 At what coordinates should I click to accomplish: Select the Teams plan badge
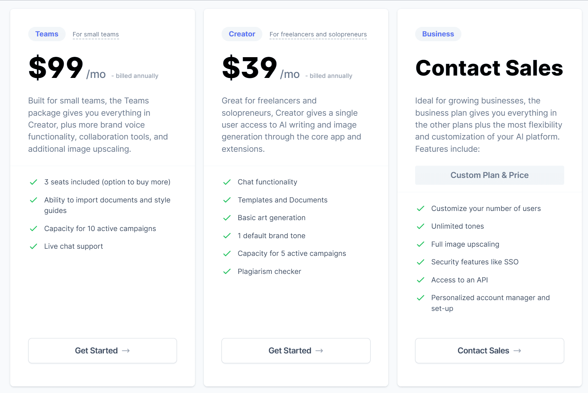point(47,34)
